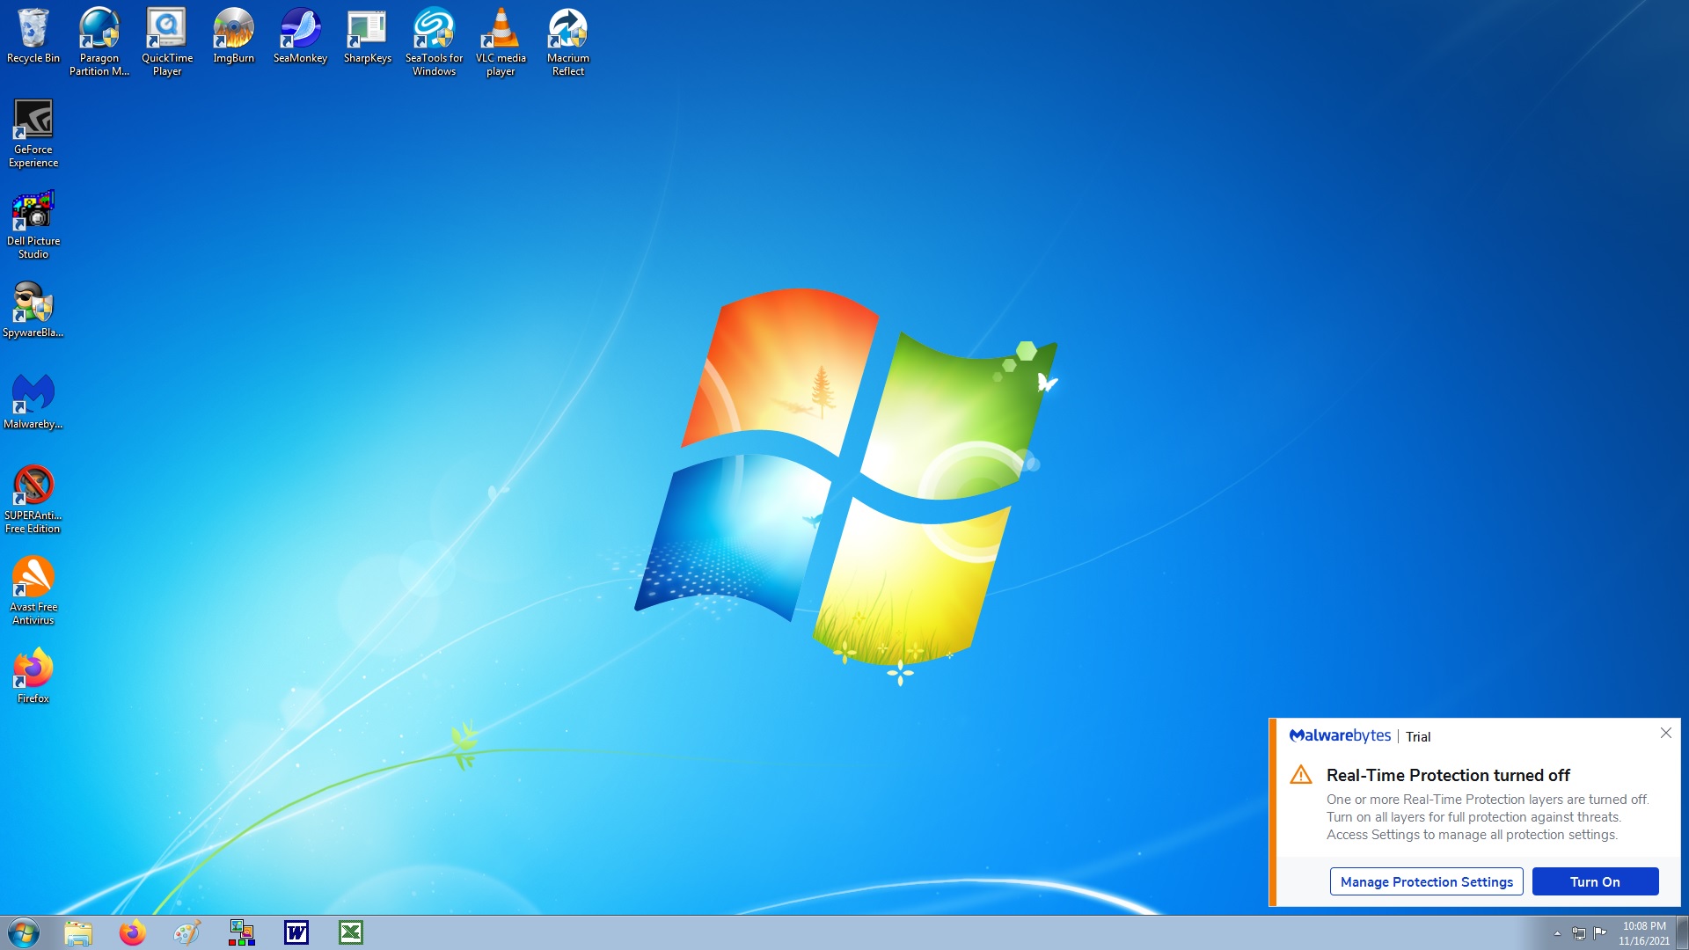The width and height of the screenshot is (1689, 950).
Task: Open Word from the taskbar
Action: pyautogui.click(x=296, y=932)
